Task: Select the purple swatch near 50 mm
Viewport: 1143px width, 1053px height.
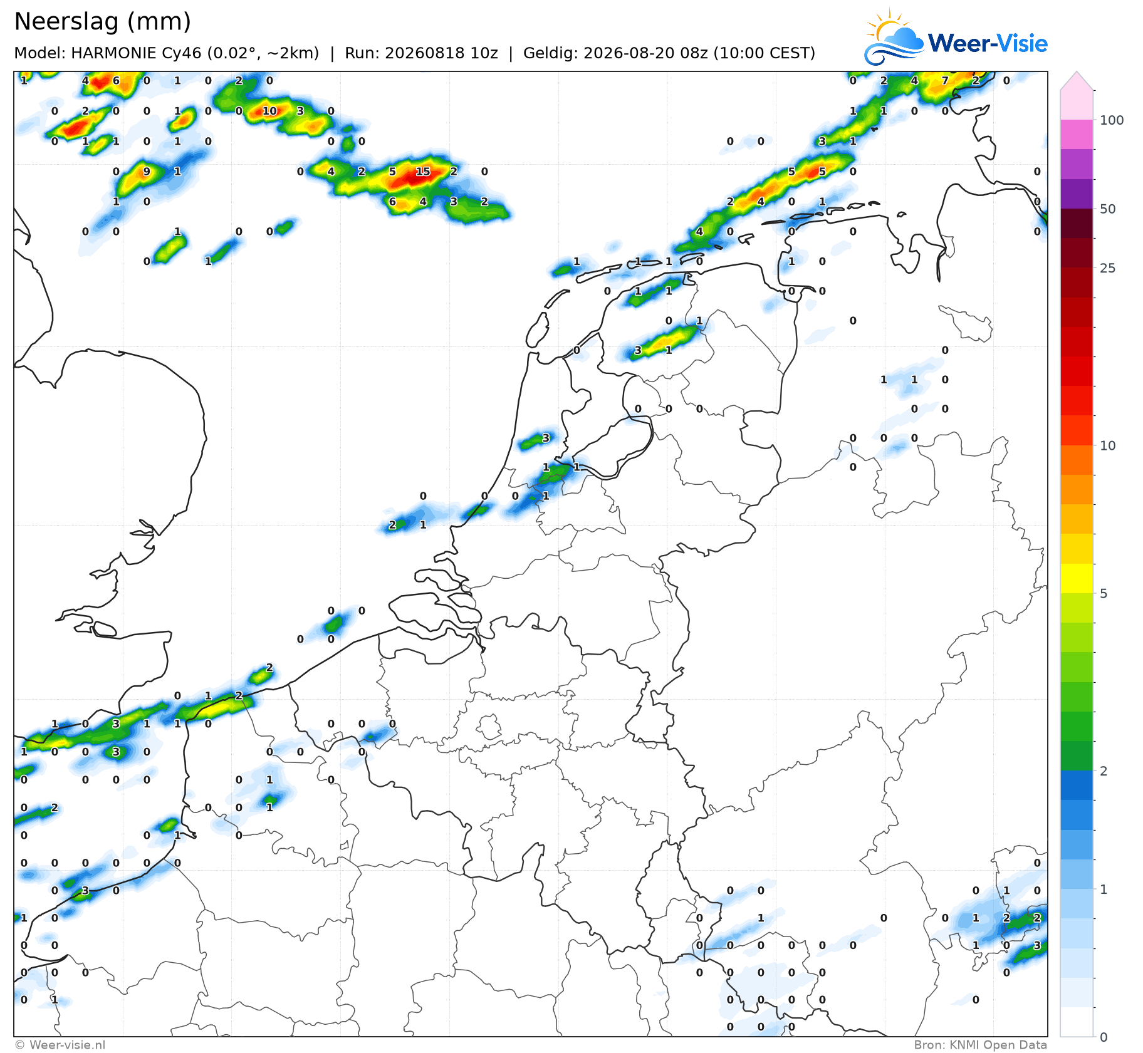Action: click(x=1077, y=194)
